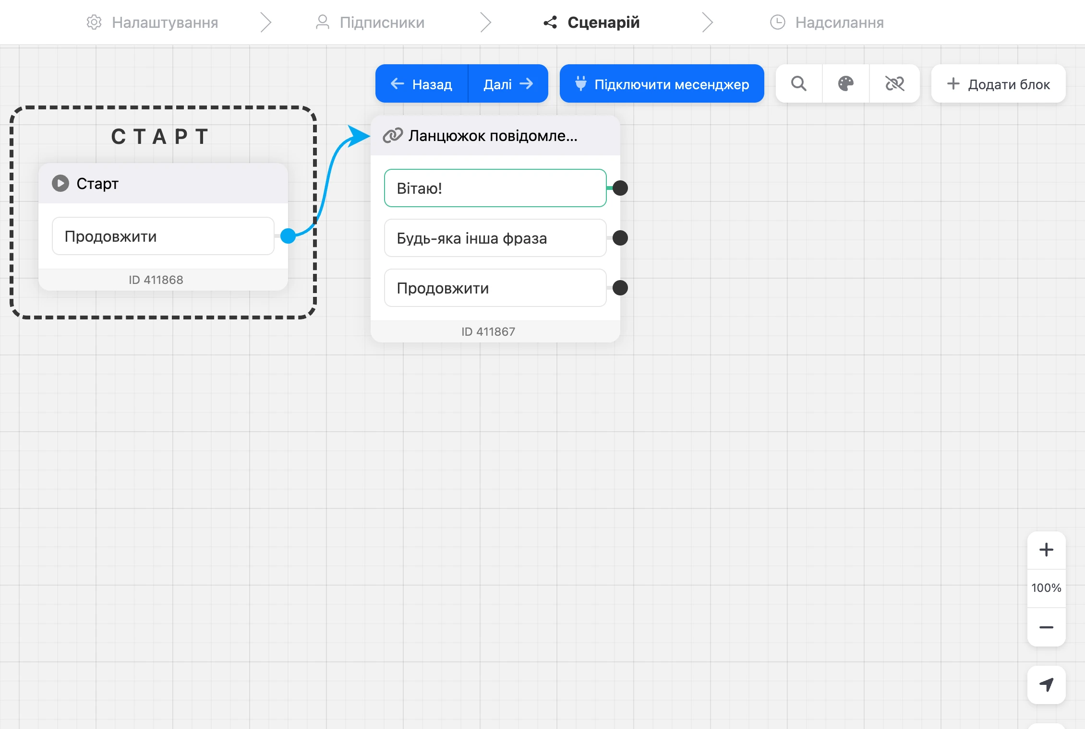Select the Будь-яка інша фраза item

point(495,238)
